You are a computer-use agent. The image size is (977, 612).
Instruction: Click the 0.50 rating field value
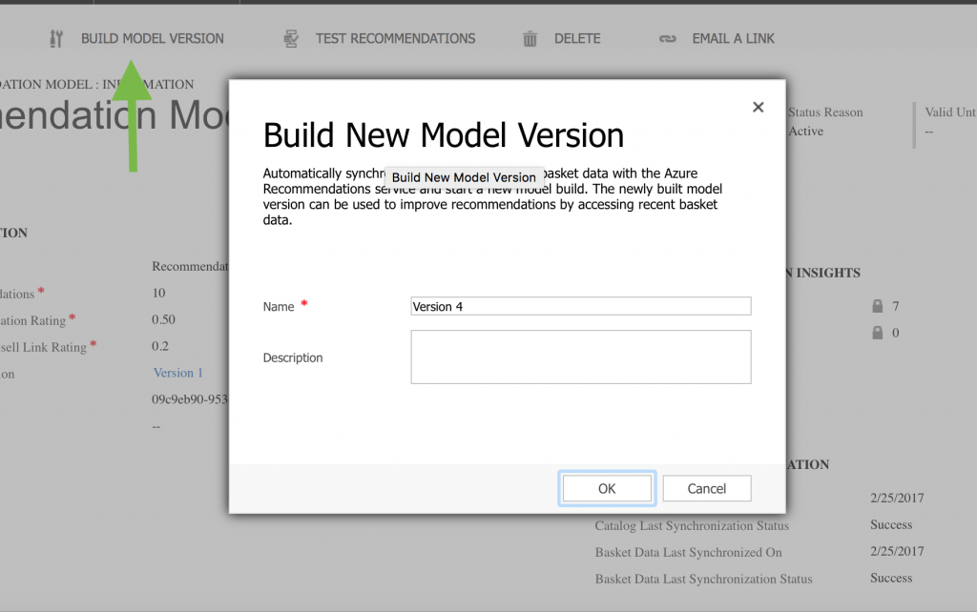[x=164, y=319]
